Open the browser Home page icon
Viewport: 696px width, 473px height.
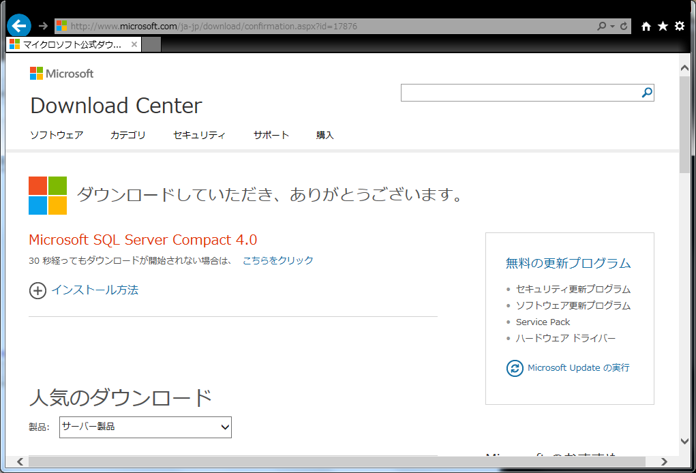646,26
